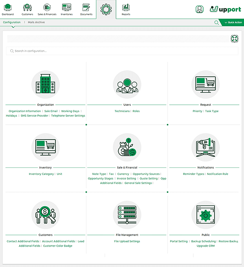This screenshot has width=244, height=267.
Task: Open Additional Fields under Sale & Financial
Action: pyautogui.click(x=111, y=183)
